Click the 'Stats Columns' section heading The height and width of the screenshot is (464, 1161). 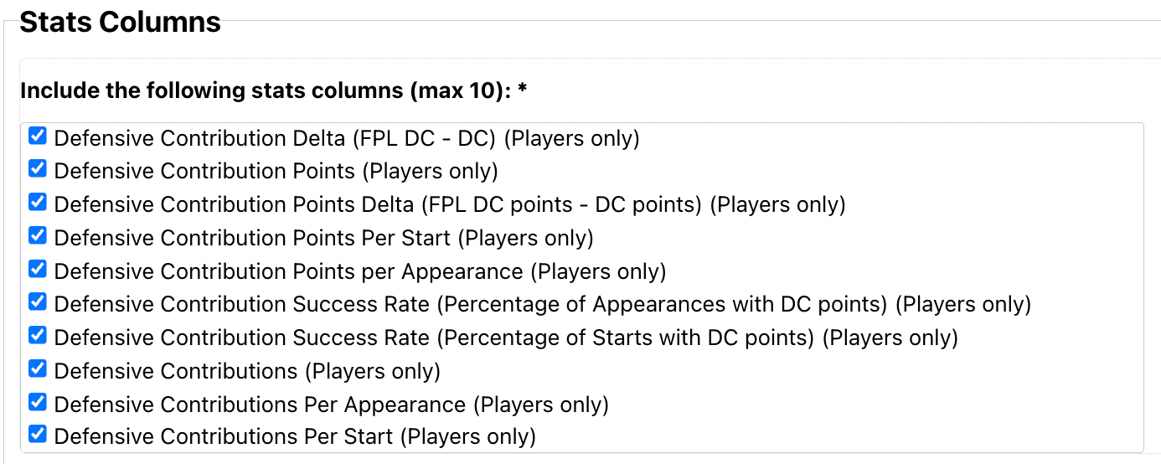(120, 22)
